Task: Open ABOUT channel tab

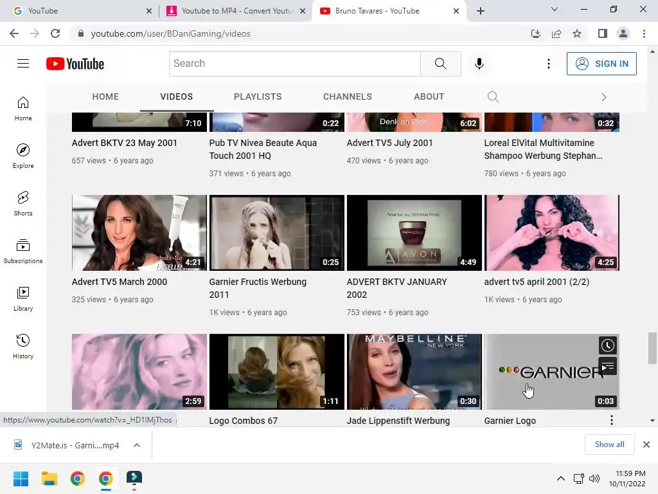Action: click(429, 96)
